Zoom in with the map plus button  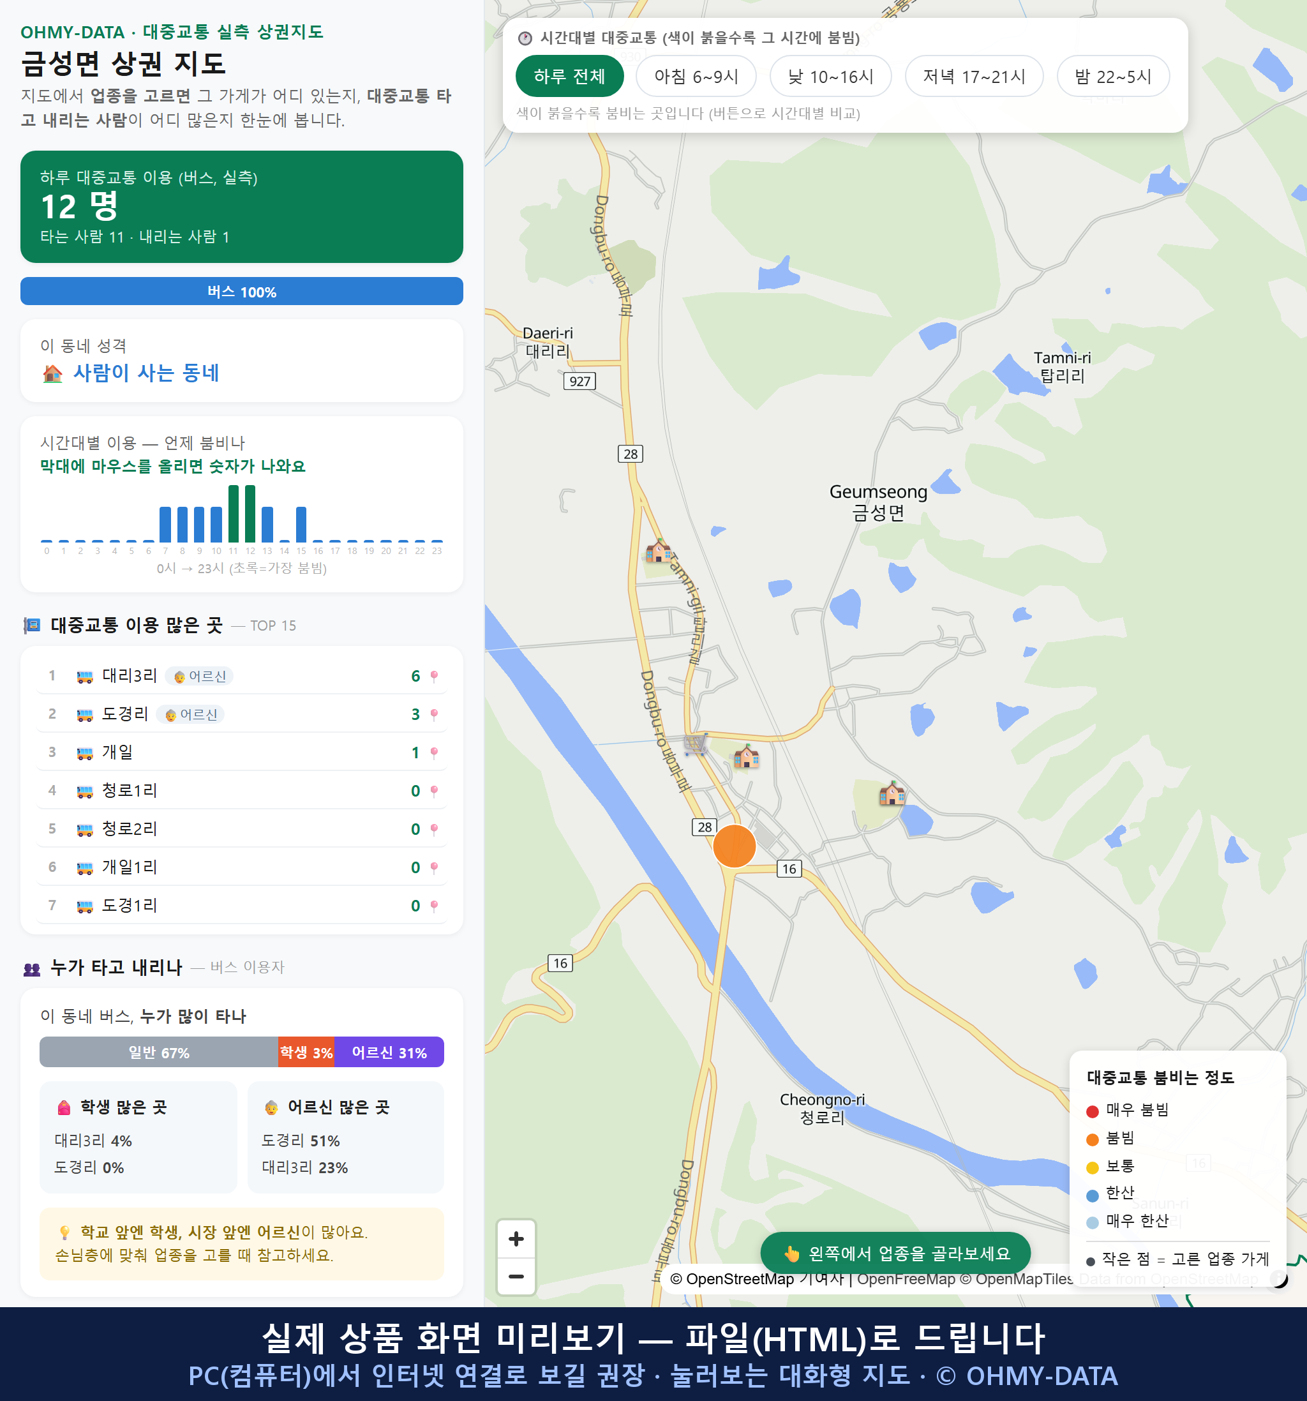516,1239
